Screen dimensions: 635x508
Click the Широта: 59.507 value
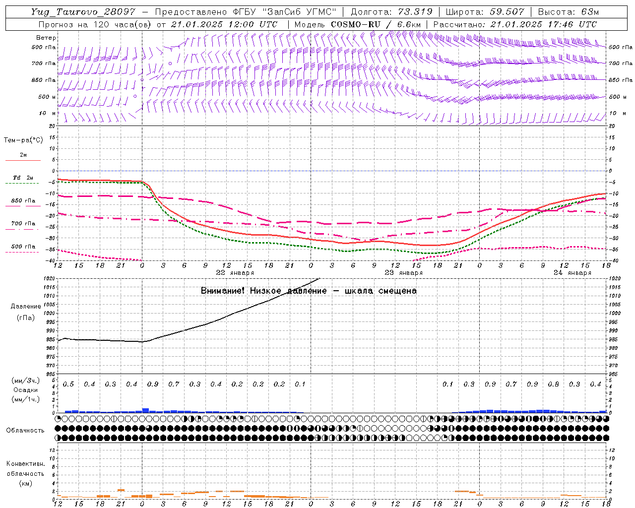click(485, 12)
